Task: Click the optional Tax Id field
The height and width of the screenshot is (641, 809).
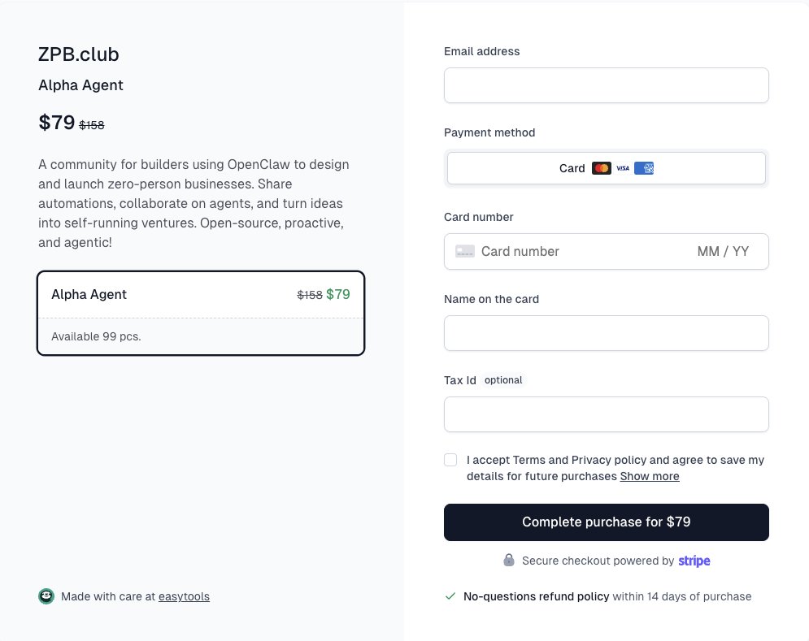Action: [606, 414]
